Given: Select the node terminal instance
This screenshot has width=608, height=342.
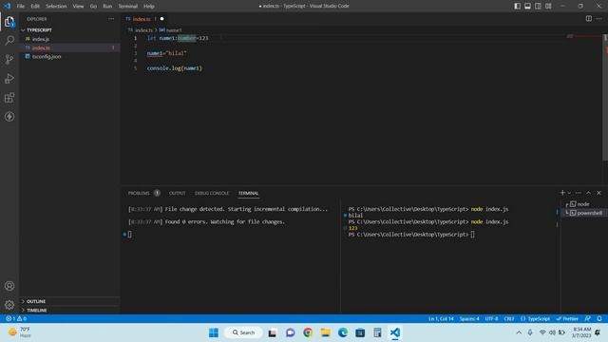Looking at the screenshot, I should [x=582, y=204].
